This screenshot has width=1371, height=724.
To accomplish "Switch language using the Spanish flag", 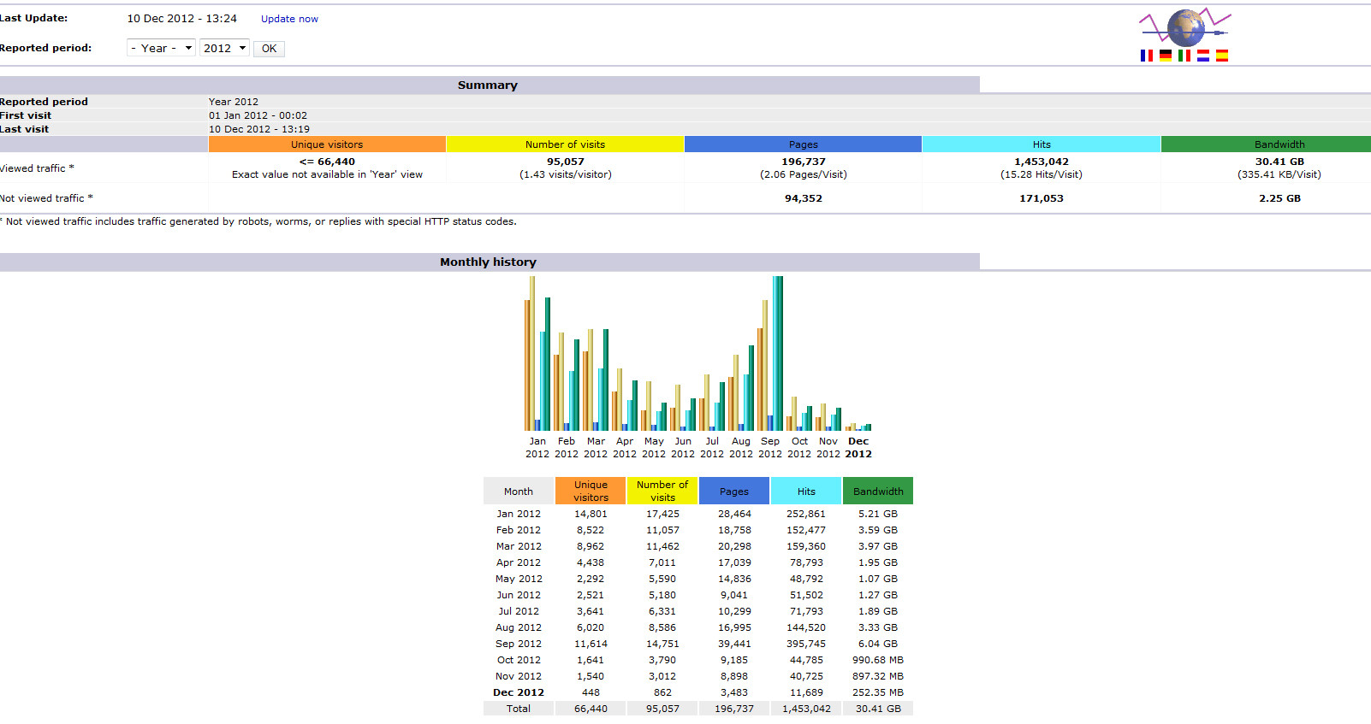I will click(x=1222, y=56).
